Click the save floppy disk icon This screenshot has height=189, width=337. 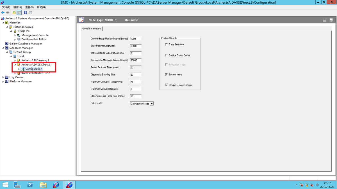point(331,20)
